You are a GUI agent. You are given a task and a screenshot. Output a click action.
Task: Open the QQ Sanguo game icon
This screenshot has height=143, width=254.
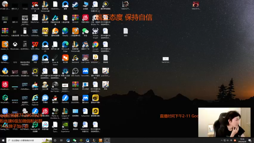coord(45,86)
